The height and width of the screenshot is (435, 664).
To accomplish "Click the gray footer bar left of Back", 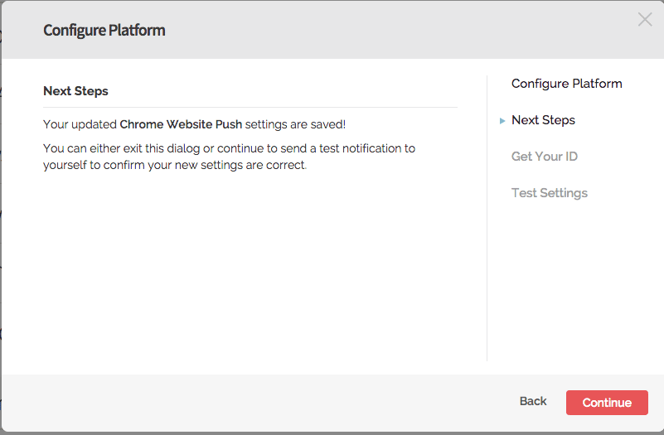I will 249,404.
